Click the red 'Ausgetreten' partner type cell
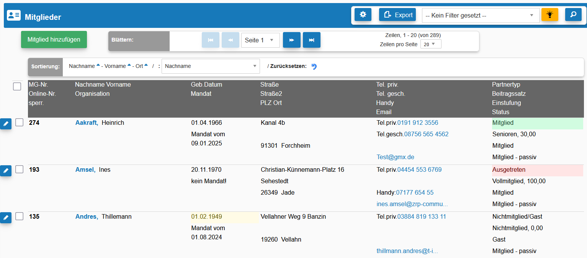The height and width of the screenshot is (258, 587). pos(537,170)
